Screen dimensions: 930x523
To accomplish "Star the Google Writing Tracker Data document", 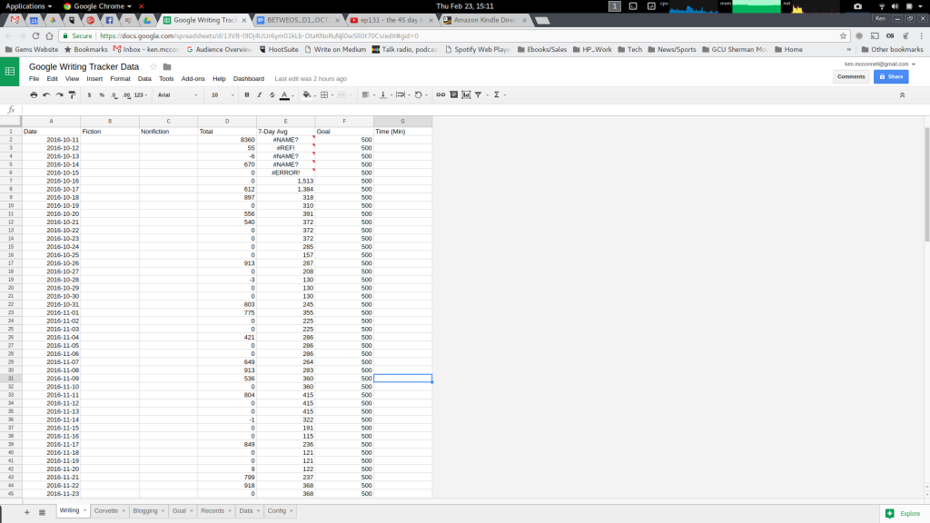I will coord(153,66).
